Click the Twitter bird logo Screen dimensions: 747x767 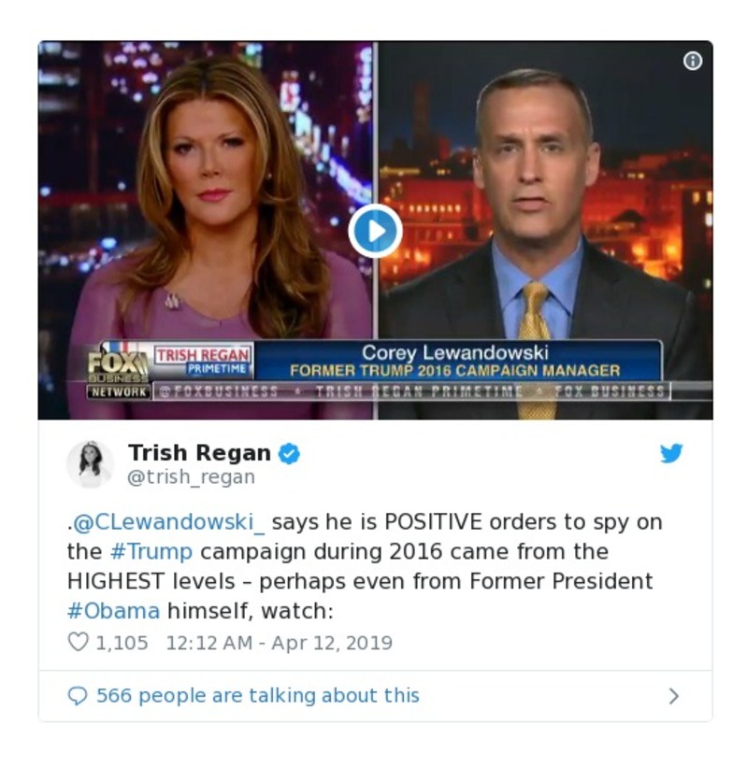click(671, 453)
